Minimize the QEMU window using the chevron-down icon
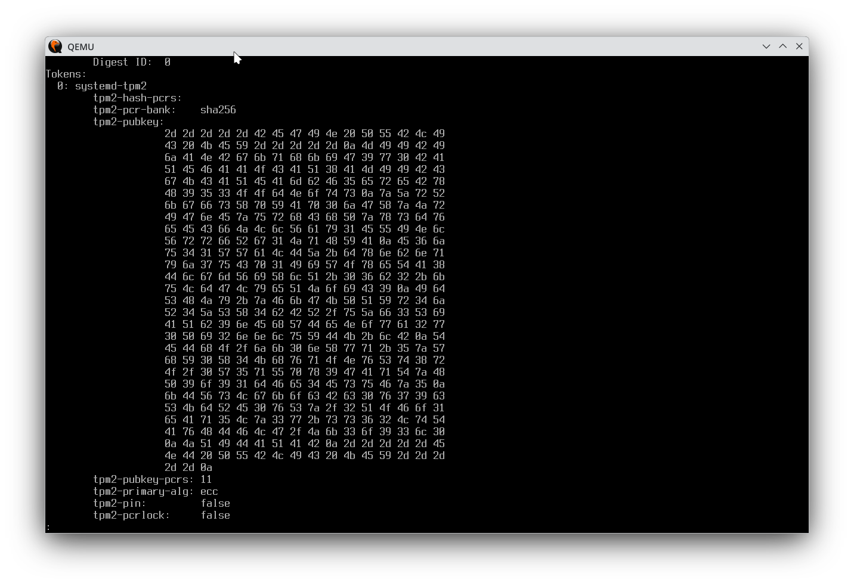This screenshot has height=586, width=854. [766, 46]
